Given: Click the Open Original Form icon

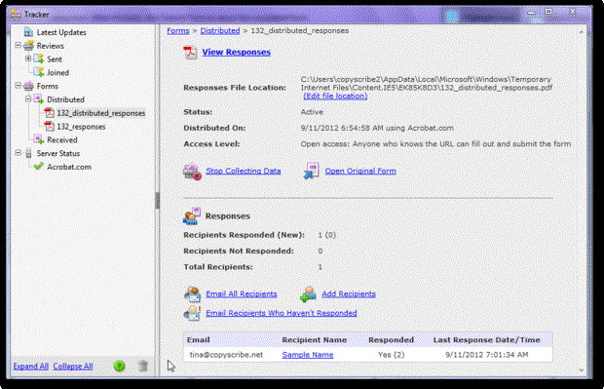Looking at the screenshot, I should (311, 172).
